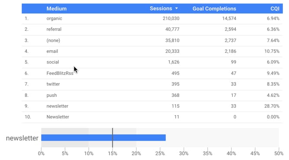Click email goal completions value 2,186

pos(230,51)
